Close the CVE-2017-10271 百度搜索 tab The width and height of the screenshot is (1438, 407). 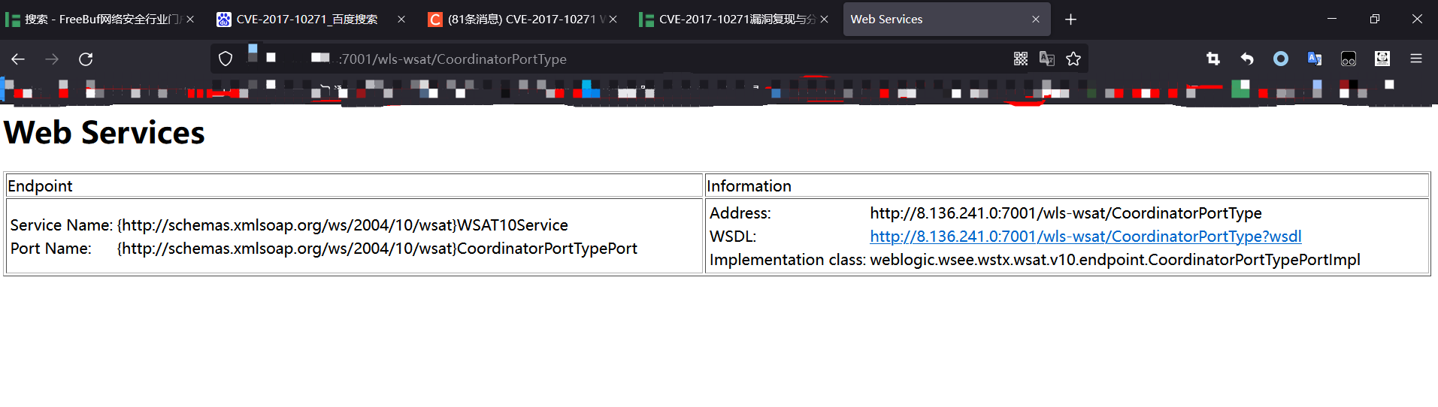[401, 20]
